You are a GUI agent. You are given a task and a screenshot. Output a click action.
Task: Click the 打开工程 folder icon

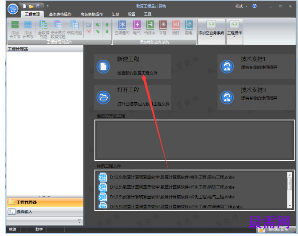tap(103, 97)
